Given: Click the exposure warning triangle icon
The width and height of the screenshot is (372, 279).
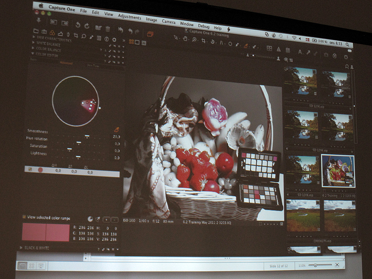Looking at the screenshot, I should pos(279,49).
